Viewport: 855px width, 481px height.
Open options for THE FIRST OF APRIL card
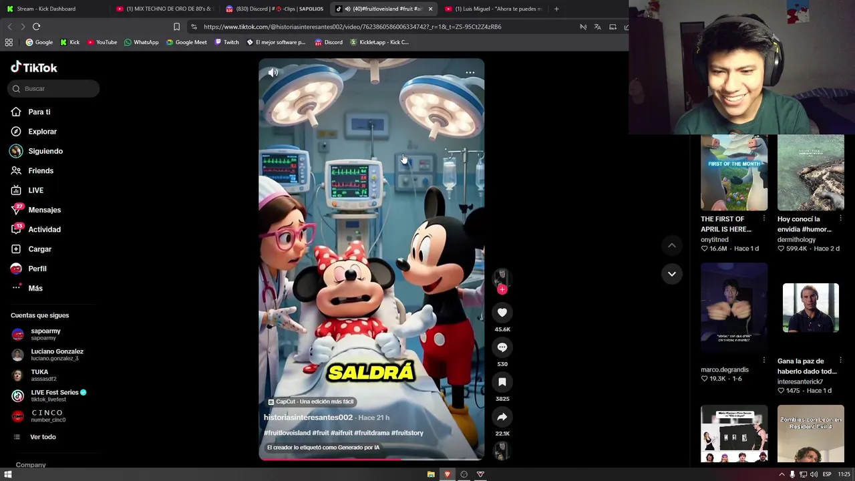(764, 218)
